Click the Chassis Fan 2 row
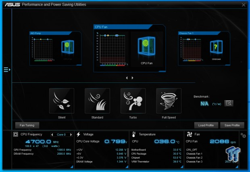250x172 pixels. (x=211, y=157)
